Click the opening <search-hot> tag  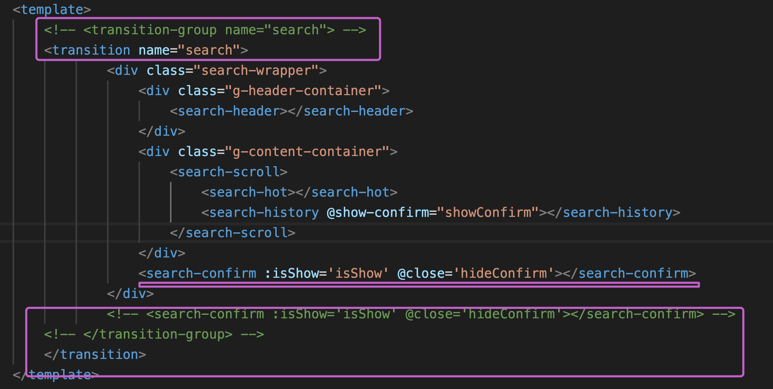(x=248, y=192)
